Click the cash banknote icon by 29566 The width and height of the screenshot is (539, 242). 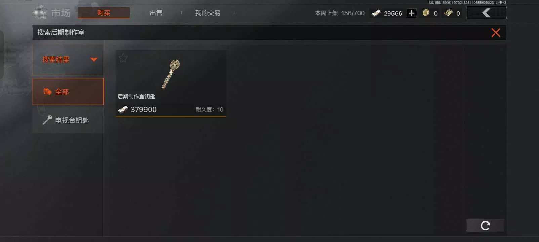point(376,13)
